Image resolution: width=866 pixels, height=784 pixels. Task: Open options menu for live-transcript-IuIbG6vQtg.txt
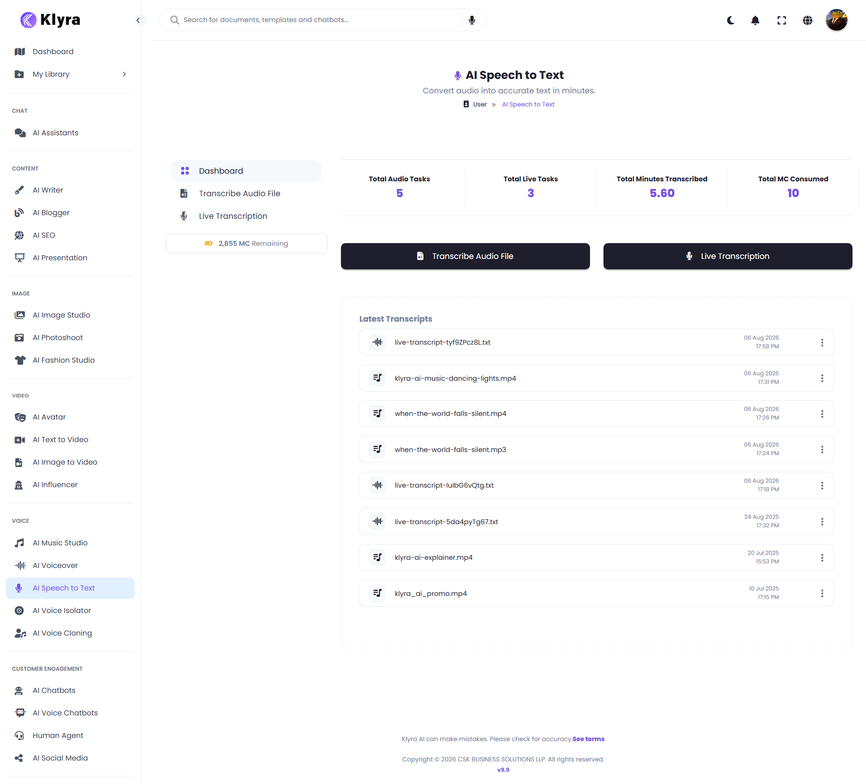pyautogui.click(x=822, y=485)
